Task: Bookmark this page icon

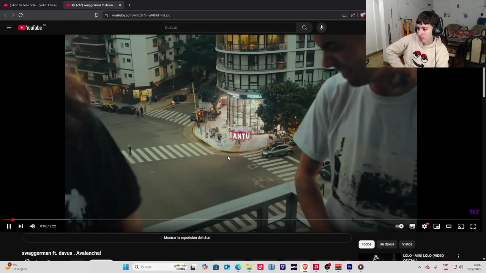Action: coord(96,15)
